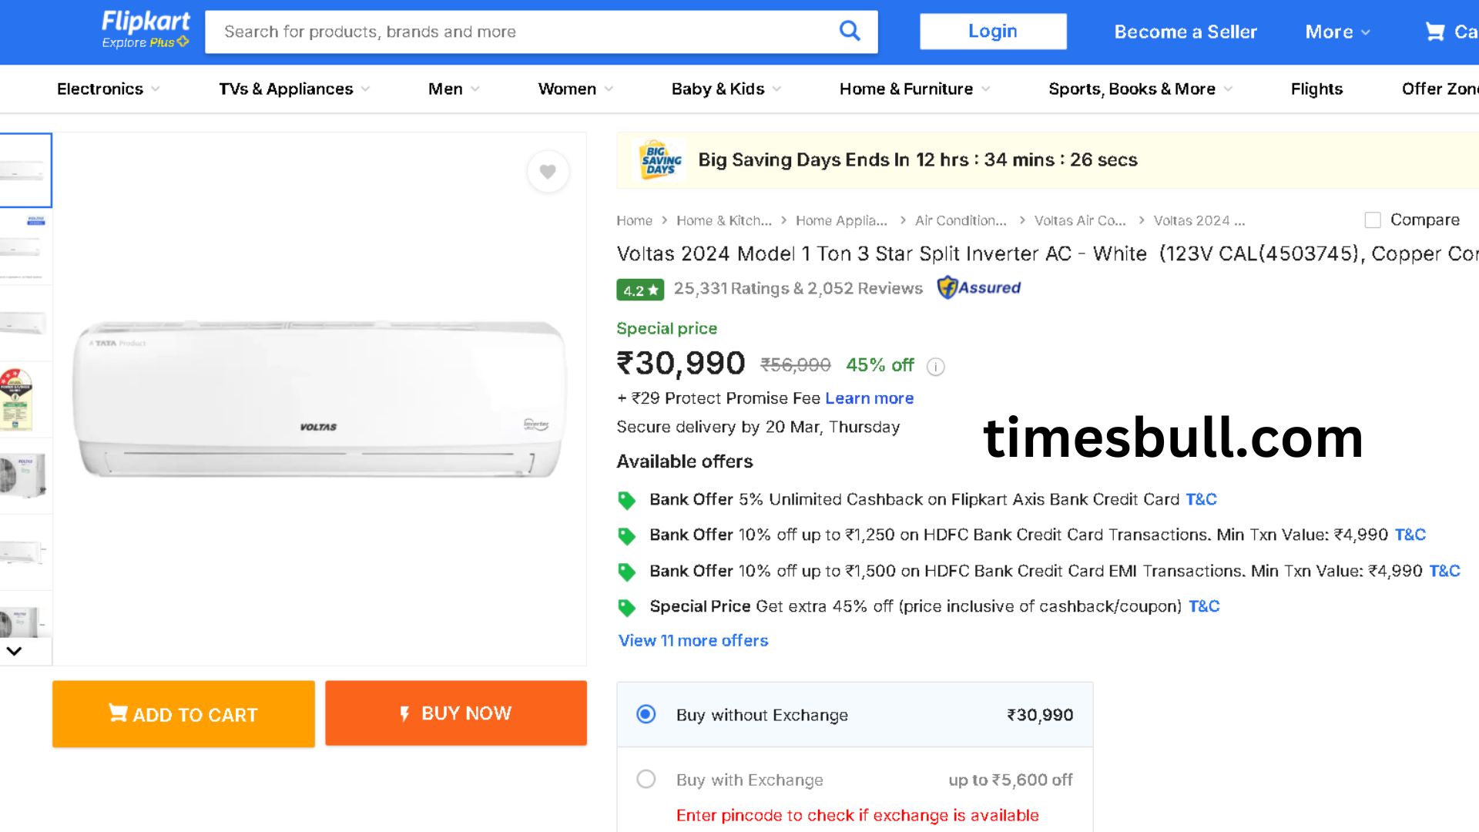Image resolution: width=1479 pixels, height=832 pixels.
Task: Click the Flipkart Assured badge
Action: [x=979, y=288]
